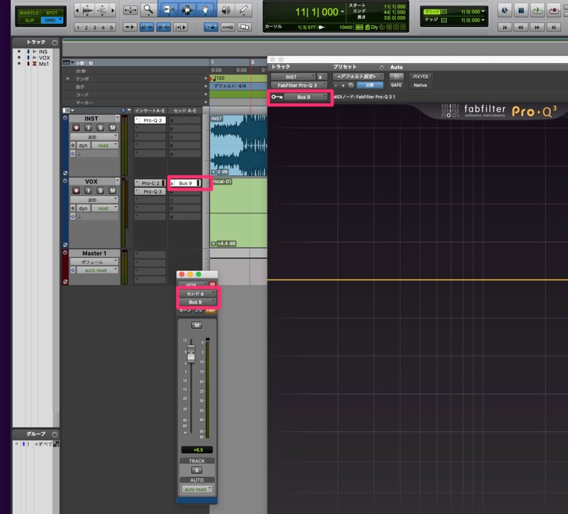Screen dimensions: 568x514
Task: Click the side-chain key icon in Pro-Q 3 header
Action: [276, 96]
